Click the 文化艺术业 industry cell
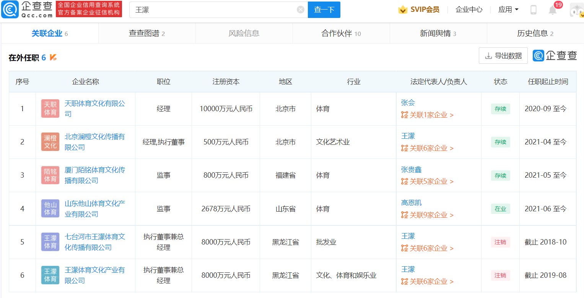Screen dimensions: 584x298 [353, 142]
